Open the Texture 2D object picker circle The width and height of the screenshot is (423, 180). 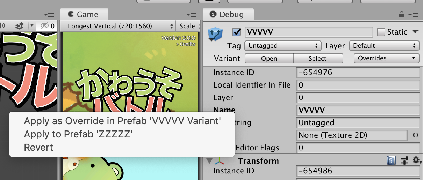pos(416,135)
